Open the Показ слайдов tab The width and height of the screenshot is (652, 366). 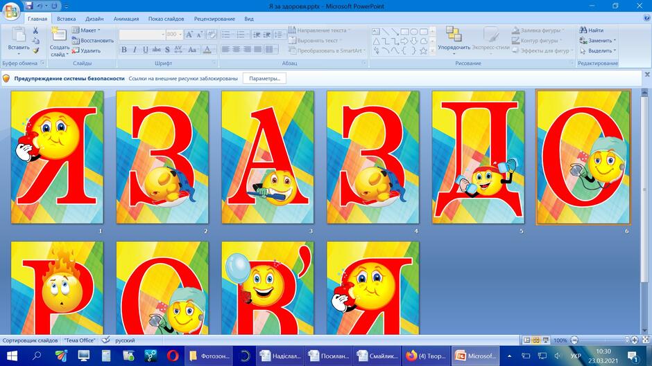[166, 19]
